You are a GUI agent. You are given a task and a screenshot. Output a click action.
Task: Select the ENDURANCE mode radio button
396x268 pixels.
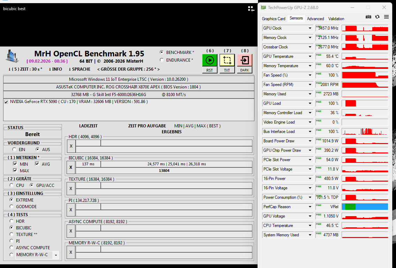[x=162, y=60]
